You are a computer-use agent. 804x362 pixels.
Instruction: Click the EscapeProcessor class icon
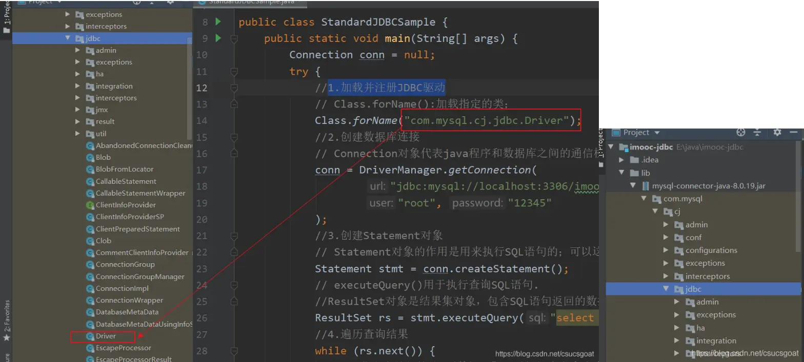[x=90, y=348]
